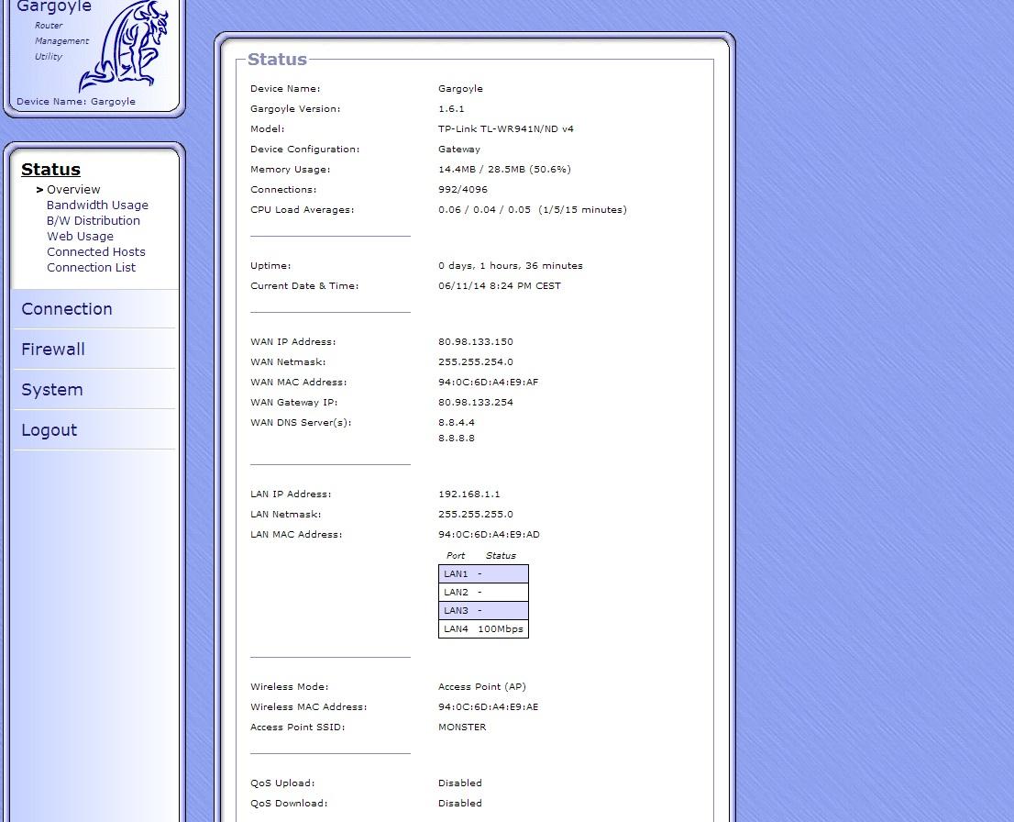Click the QoS Upload value Disabled

tap(460, 783)
